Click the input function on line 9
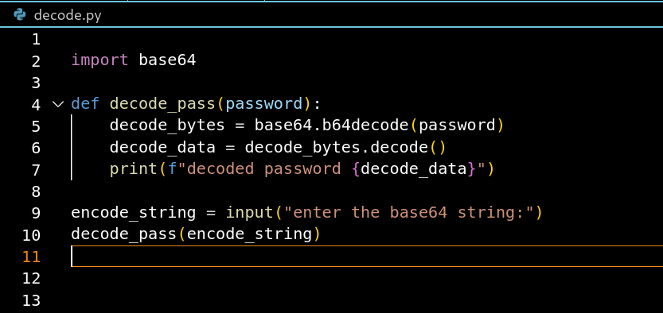 tap(249, 212)
